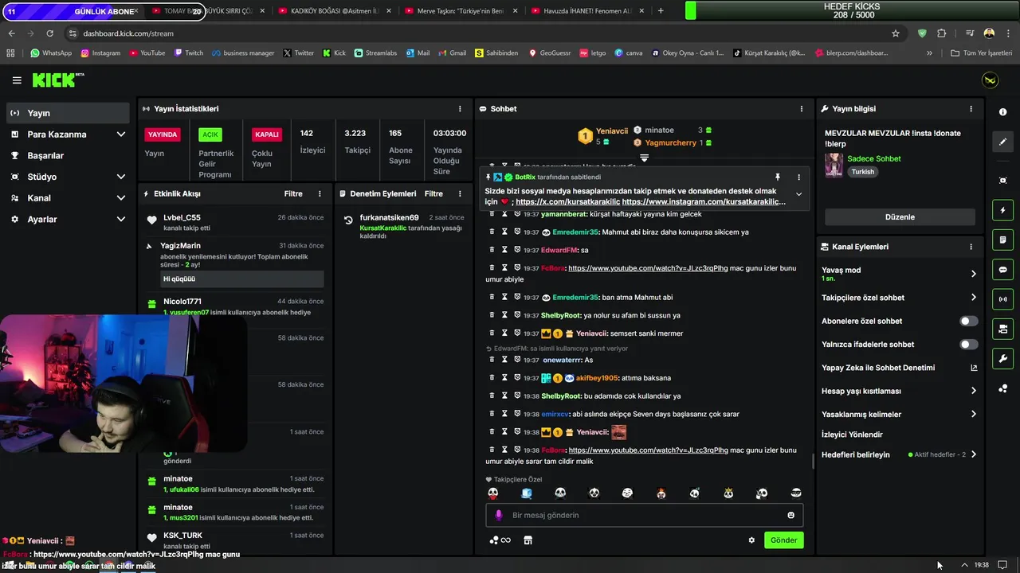Click Filtre in Denetim Eylemleri panel
This screenshot has height=573, width=1020.
(433, 193)
